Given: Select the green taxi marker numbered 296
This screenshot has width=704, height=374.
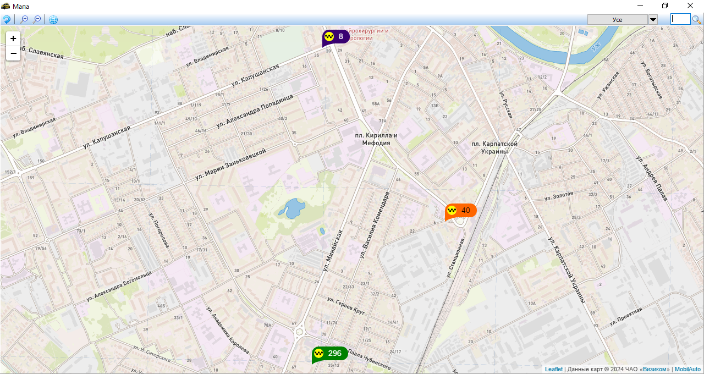Looking at the screenshot, I should 329,353.
